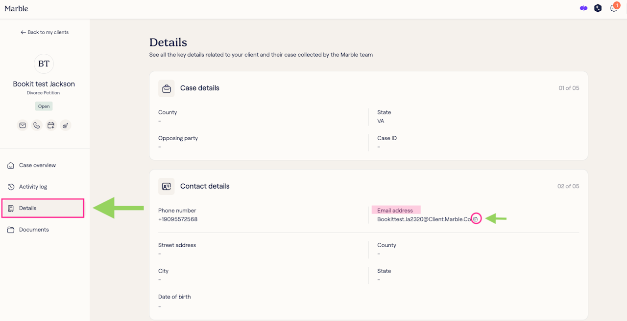Click the Case details briefcase icon
627x321 pixels.
(x=167, y=88)
